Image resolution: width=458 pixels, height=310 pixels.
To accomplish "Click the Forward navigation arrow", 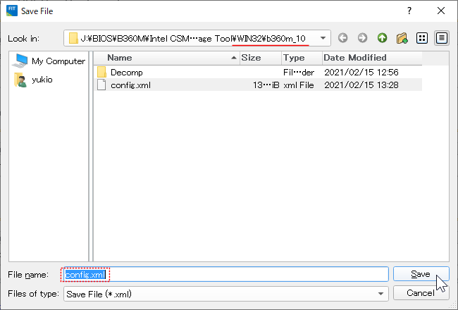I will point(362,38).
